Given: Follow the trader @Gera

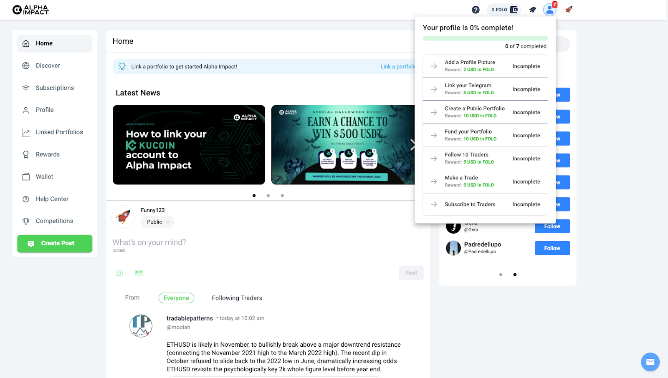Looking at the screenshot, I should tap(552, 227).
